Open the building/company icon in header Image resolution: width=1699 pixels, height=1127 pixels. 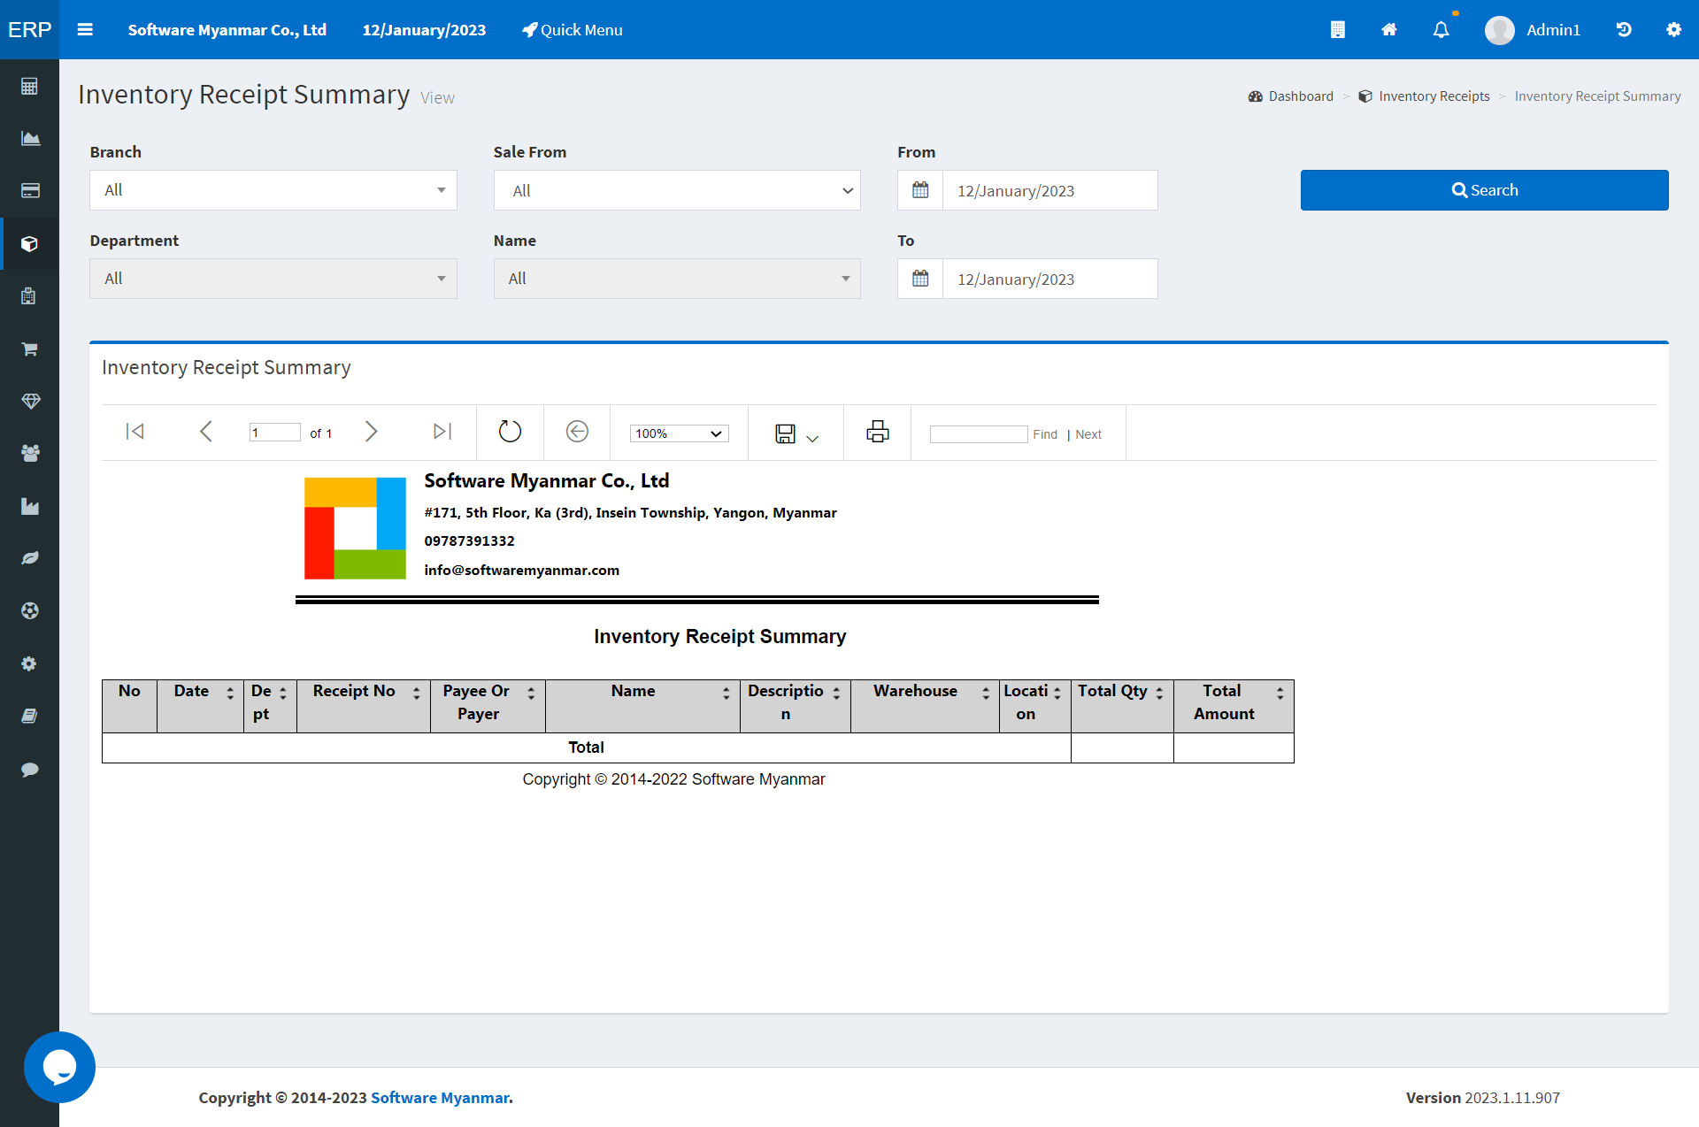pyautogui.click(x=1337, y=29)
